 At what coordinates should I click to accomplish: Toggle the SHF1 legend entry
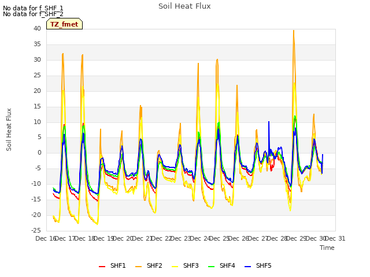(112, 265)
